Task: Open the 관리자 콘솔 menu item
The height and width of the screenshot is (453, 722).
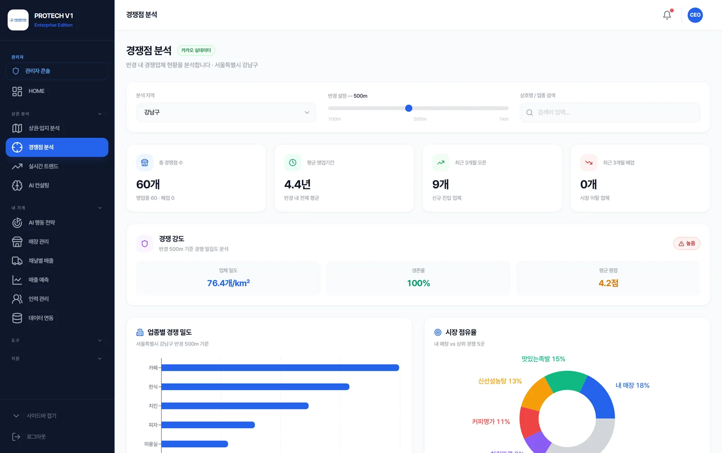Action: coord(57,71)
